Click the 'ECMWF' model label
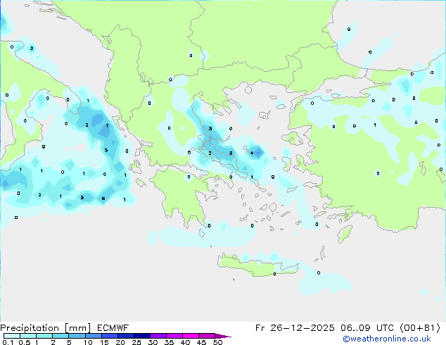Screen dimensions: 446x345 [x=113, y=328]
